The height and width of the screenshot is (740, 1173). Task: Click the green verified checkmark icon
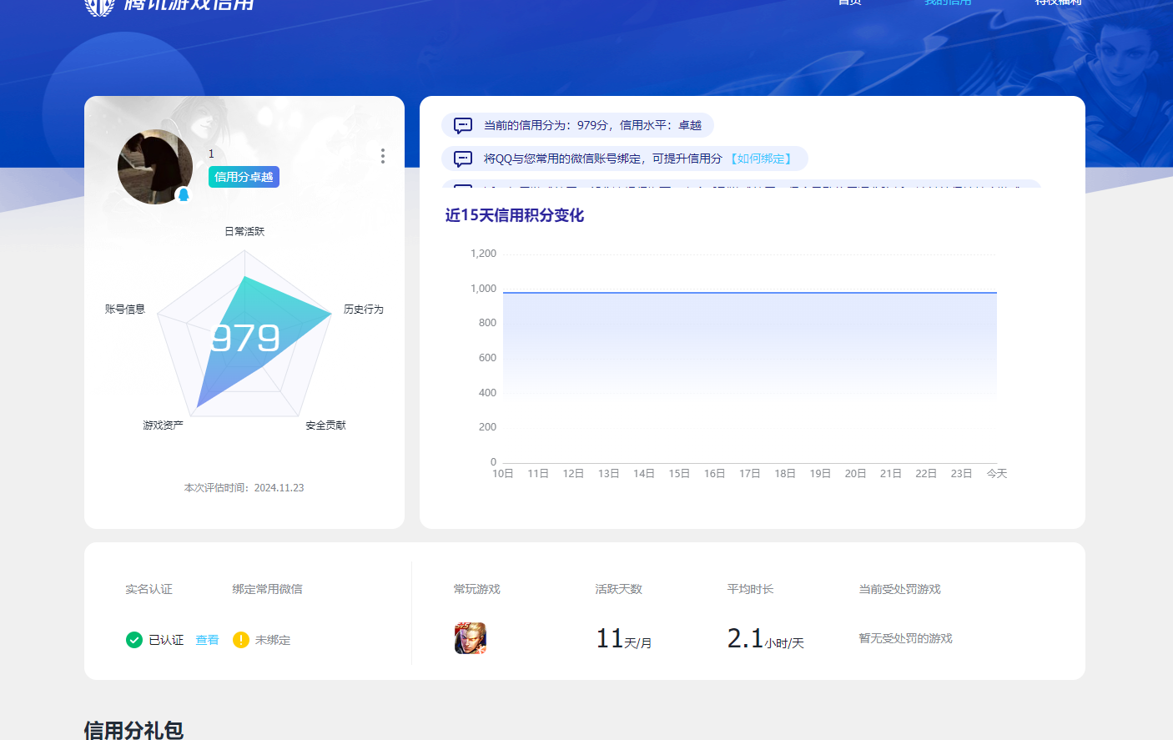point(134,640)
